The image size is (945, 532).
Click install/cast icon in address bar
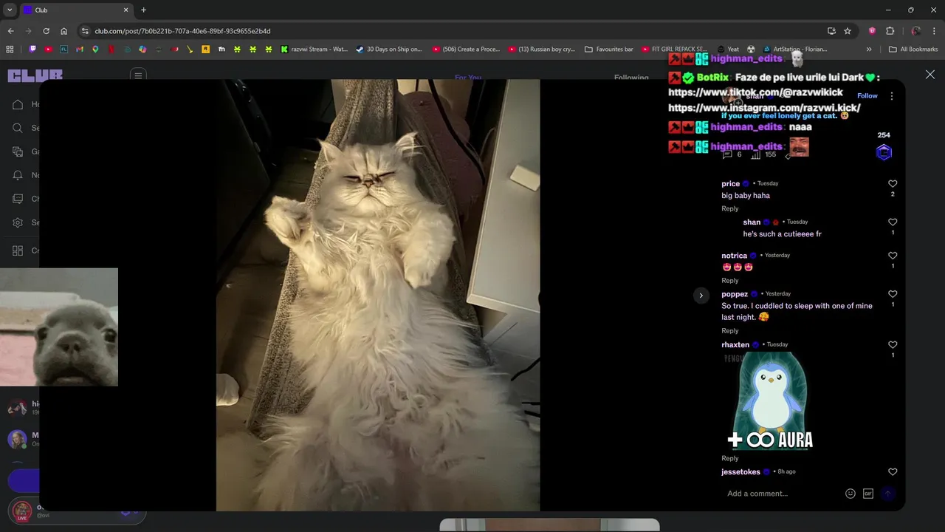(831, 31)
